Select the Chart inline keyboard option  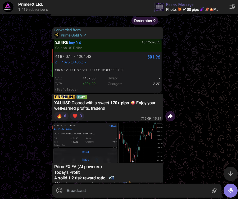pyautogui.click(x=85, y=152)
